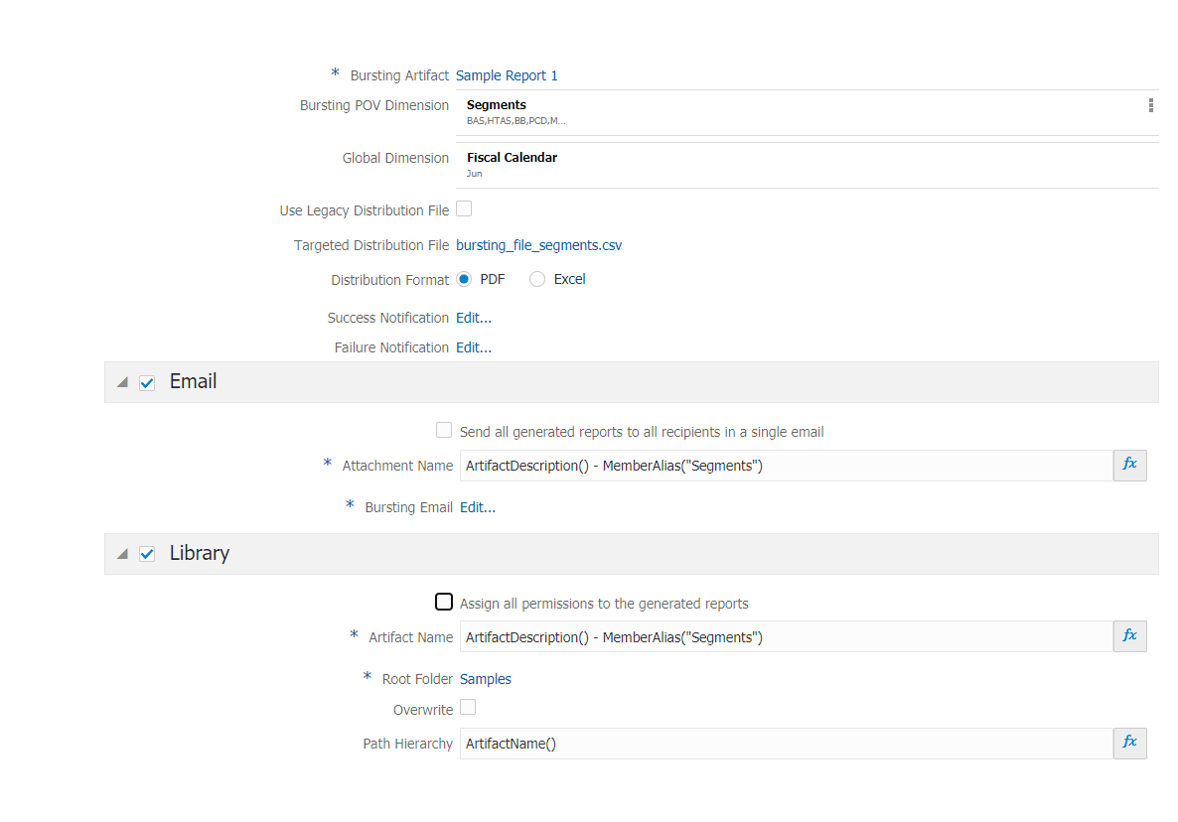Uncheck the Email section checkbox
1178x822 pixels.
[x=147, y=383]
